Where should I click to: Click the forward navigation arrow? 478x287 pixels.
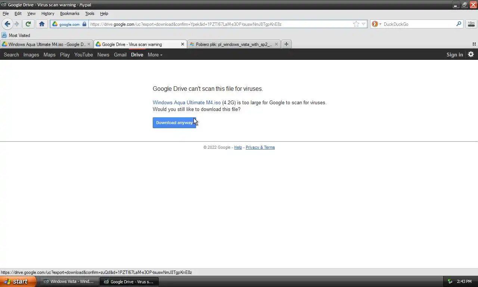[x=17, y=24]
